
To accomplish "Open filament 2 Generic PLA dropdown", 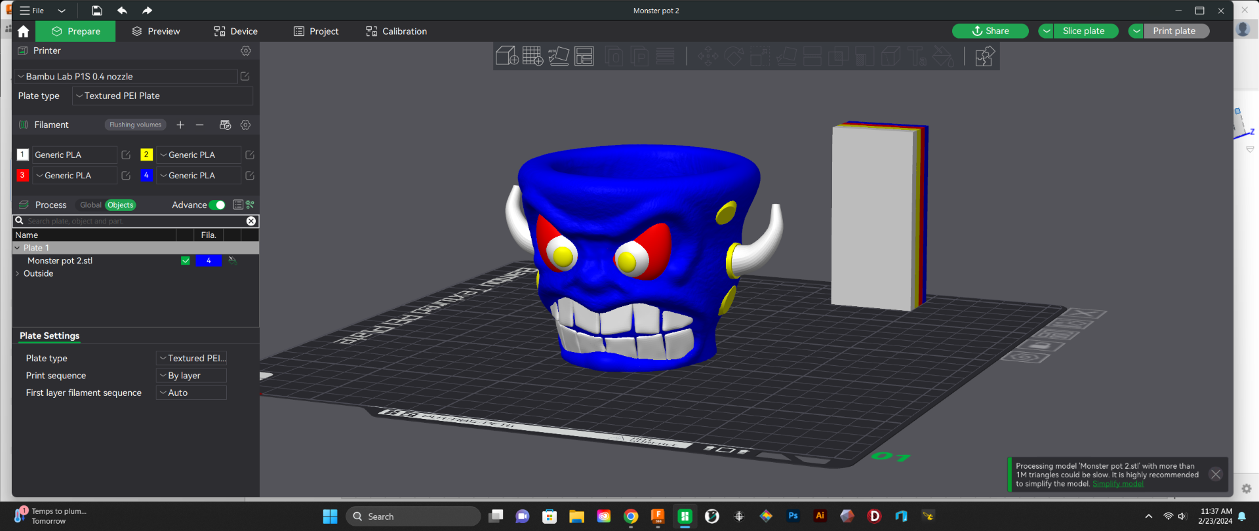I will 199,155.
